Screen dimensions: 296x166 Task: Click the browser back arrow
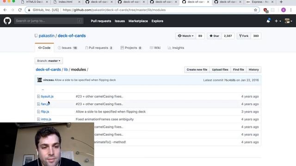[5, 10]
